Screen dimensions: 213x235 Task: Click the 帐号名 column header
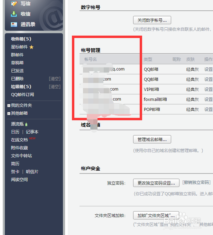91,59
